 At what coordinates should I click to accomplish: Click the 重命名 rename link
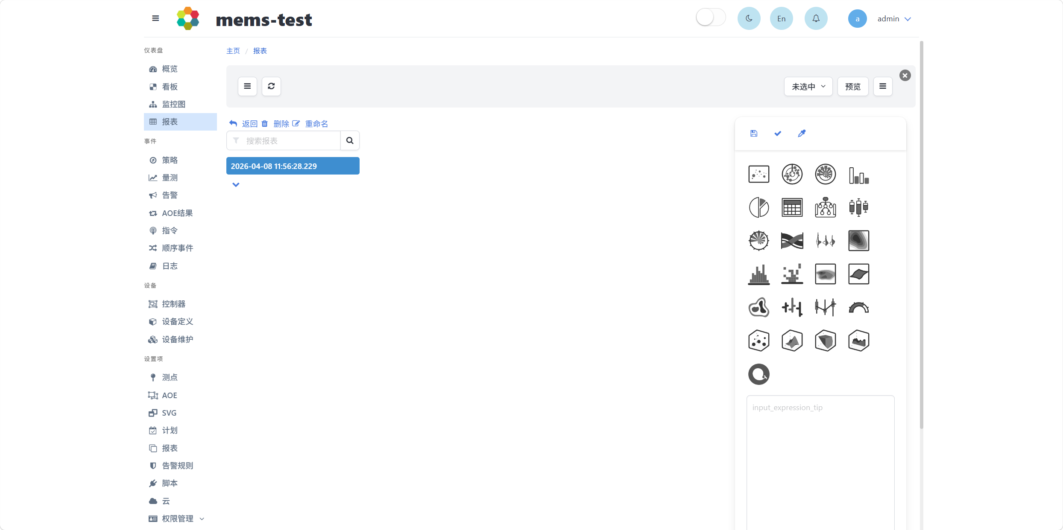pyautogui.click(x=310, y=124)
